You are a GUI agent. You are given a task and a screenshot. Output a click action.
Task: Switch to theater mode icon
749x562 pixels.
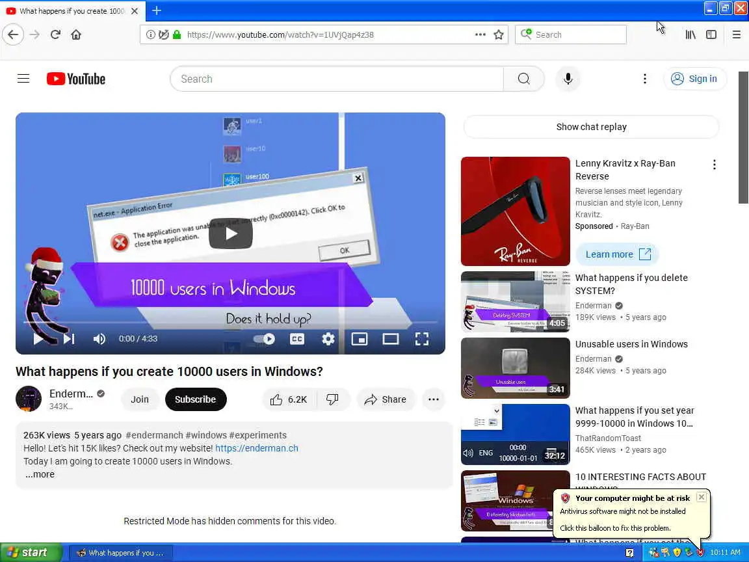pos(391,339)
